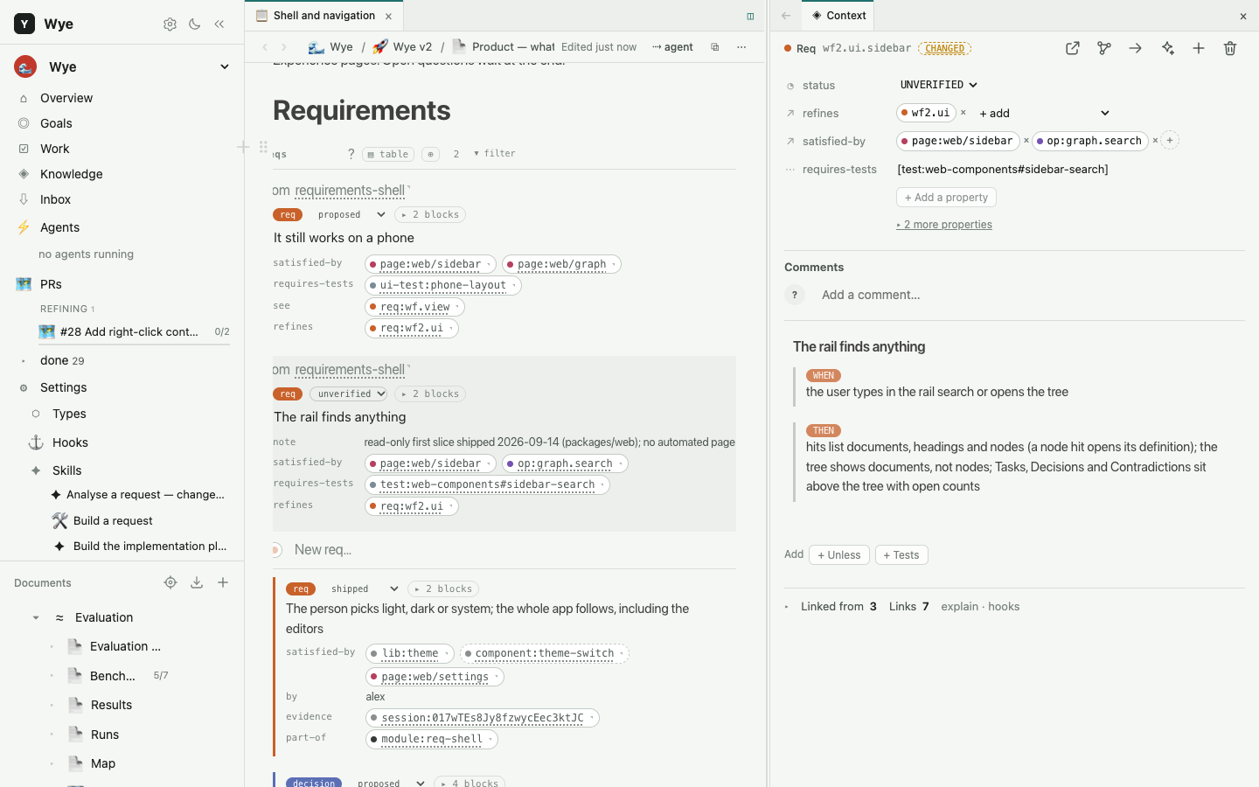Toggle split view icon in tab bar
The image size is (1259, 787).
coord(750,16)
